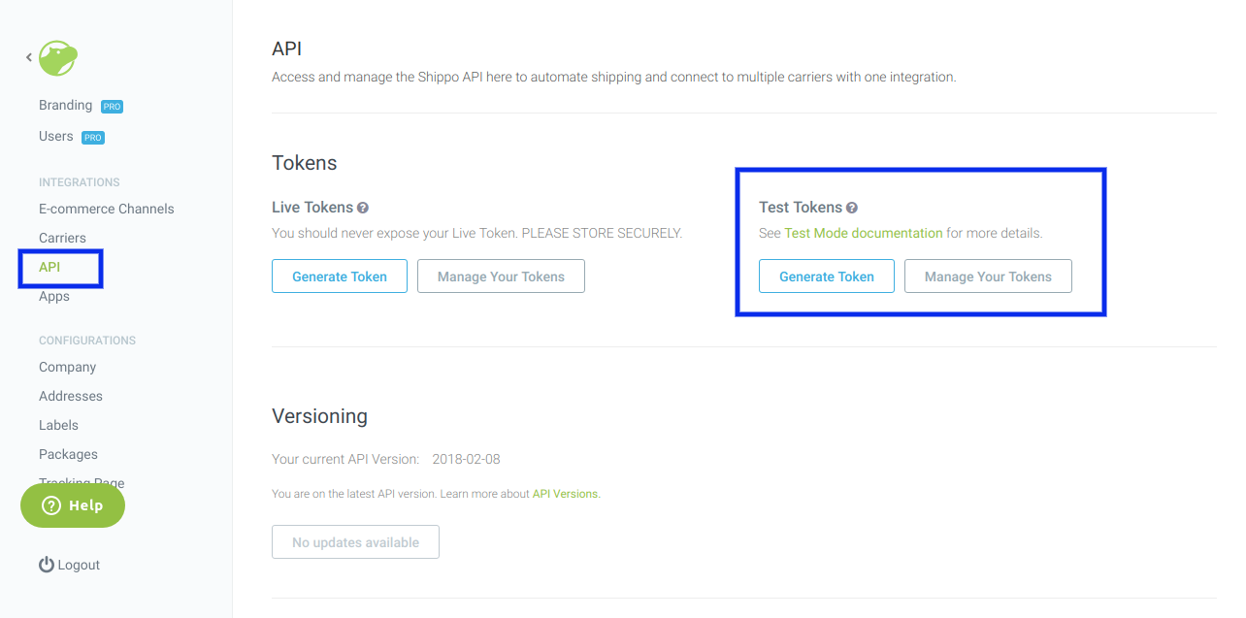Select API in sidebar
This screenshot has height=618, width=1246.
(49, 267)
